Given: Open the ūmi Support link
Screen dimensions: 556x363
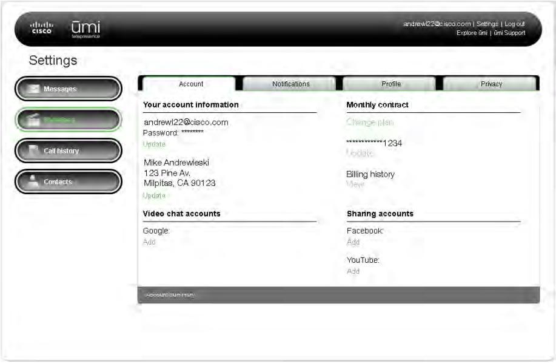Looking at the screenshot, I should pos(509,33).
